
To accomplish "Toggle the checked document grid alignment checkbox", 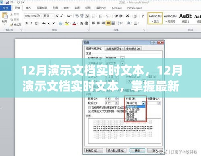I will pyautogui.click(x=89, y=111).
